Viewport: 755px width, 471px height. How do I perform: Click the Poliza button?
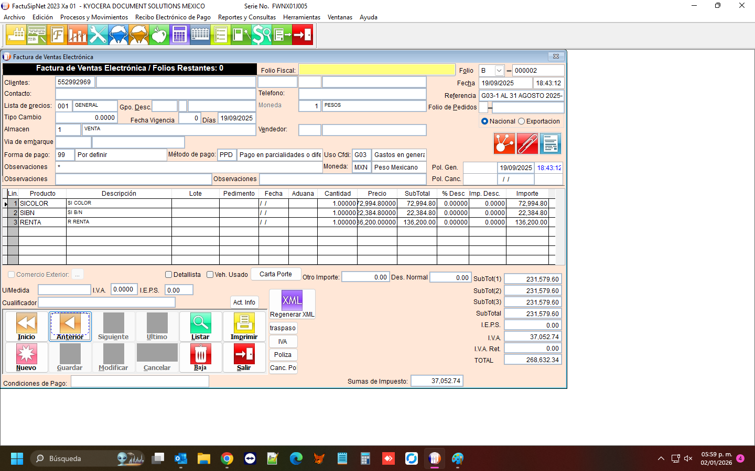pyautogui.click(x=283, y=355)
